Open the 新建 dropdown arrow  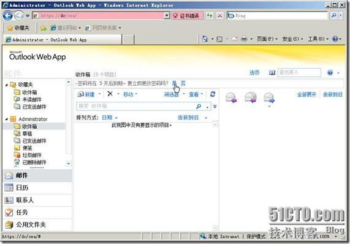tap(99, 94)
